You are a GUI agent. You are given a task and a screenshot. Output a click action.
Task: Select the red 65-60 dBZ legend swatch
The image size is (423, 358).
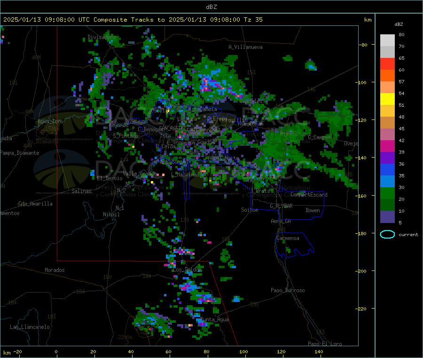coord(387,64)
